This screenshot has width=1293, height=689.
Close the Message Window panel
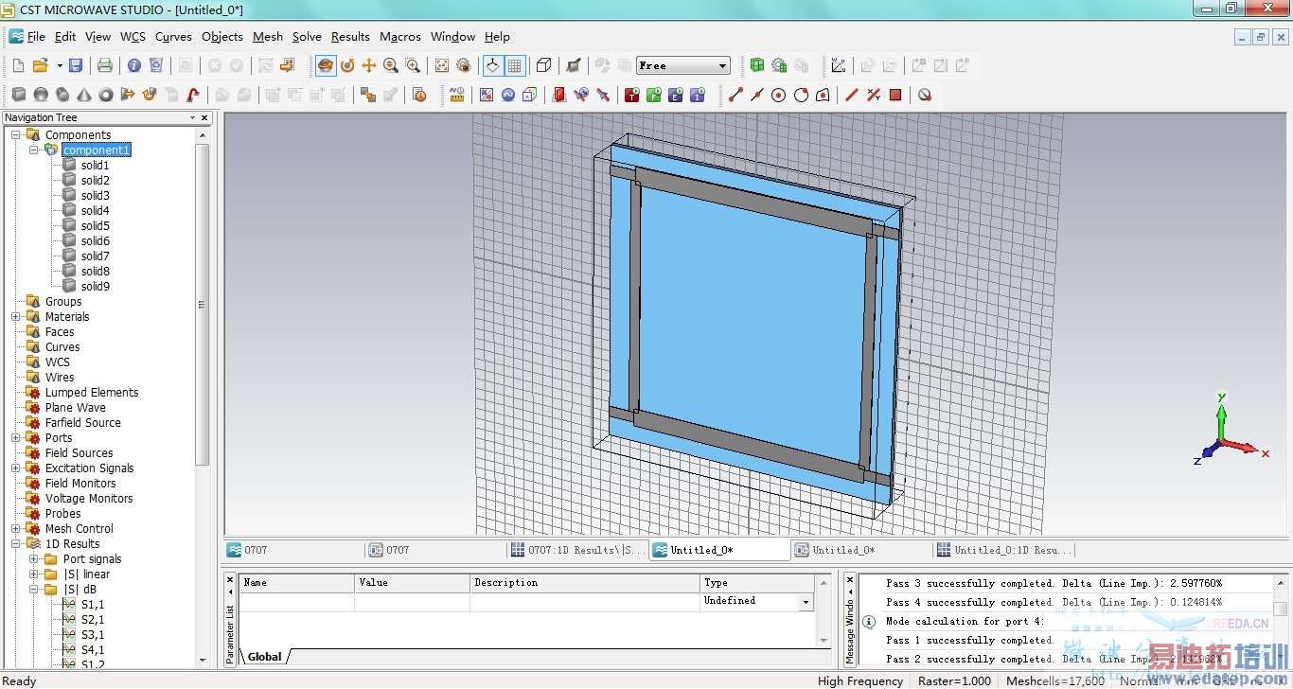[x=849, y=580]
